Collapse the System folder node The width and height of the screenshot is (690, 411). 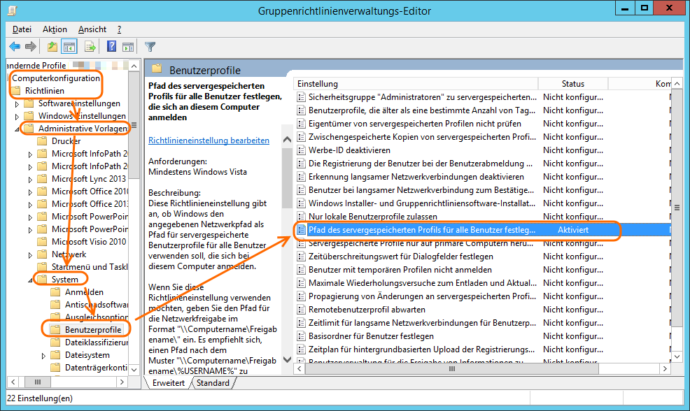pos(30,280)
